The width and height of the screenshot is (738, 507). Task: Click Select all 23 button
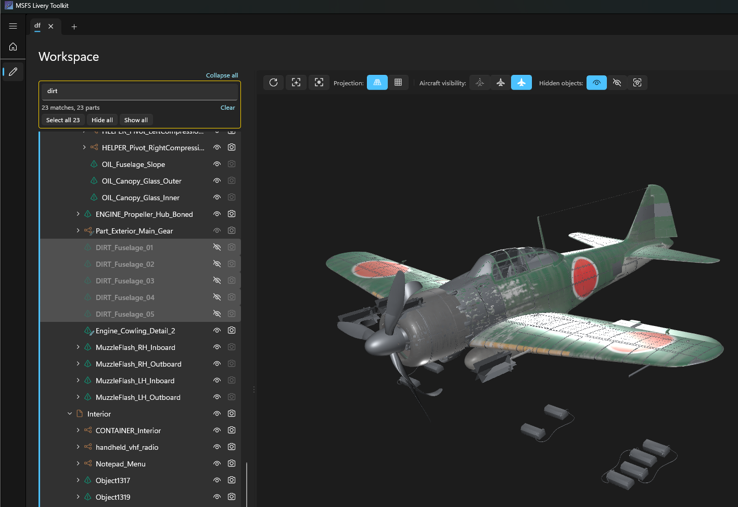click(x=63, y=120)
